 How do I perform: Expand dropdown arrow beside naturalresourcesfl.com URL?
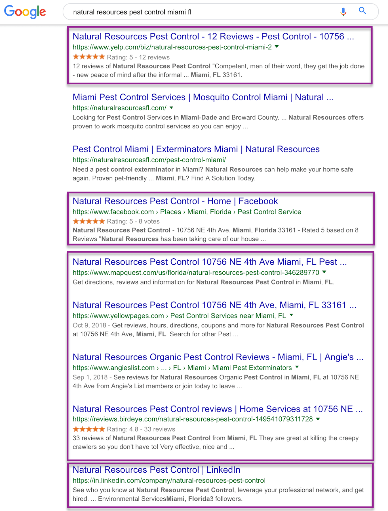click(171, 108)
